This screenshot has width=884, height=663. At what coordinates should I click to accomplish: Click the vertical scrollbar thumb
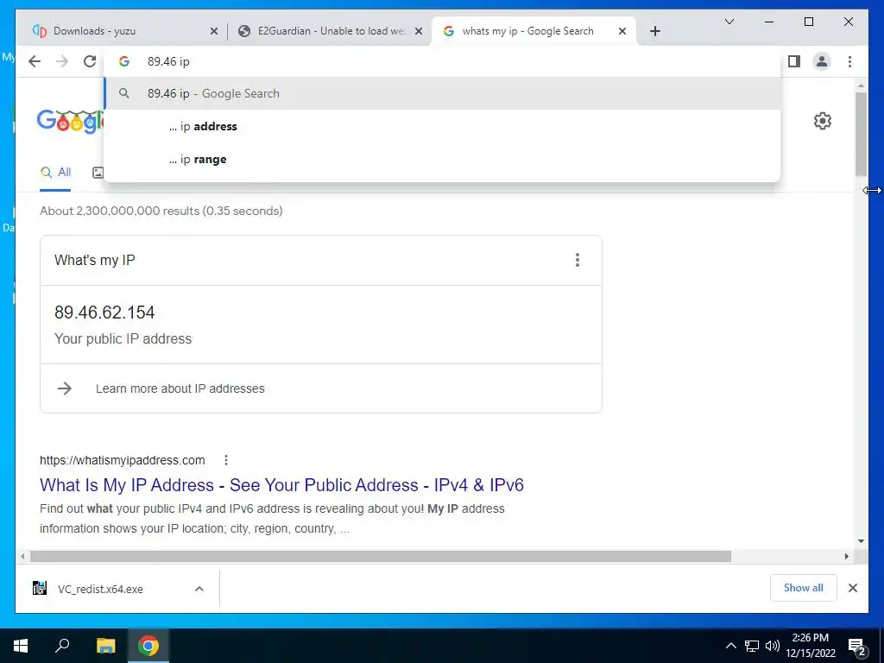(x=861, y=134)
